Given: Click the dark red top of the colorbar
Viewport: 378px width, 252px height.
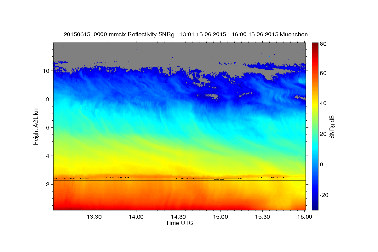Looking at the screenshot, I should tap(315, 45).
